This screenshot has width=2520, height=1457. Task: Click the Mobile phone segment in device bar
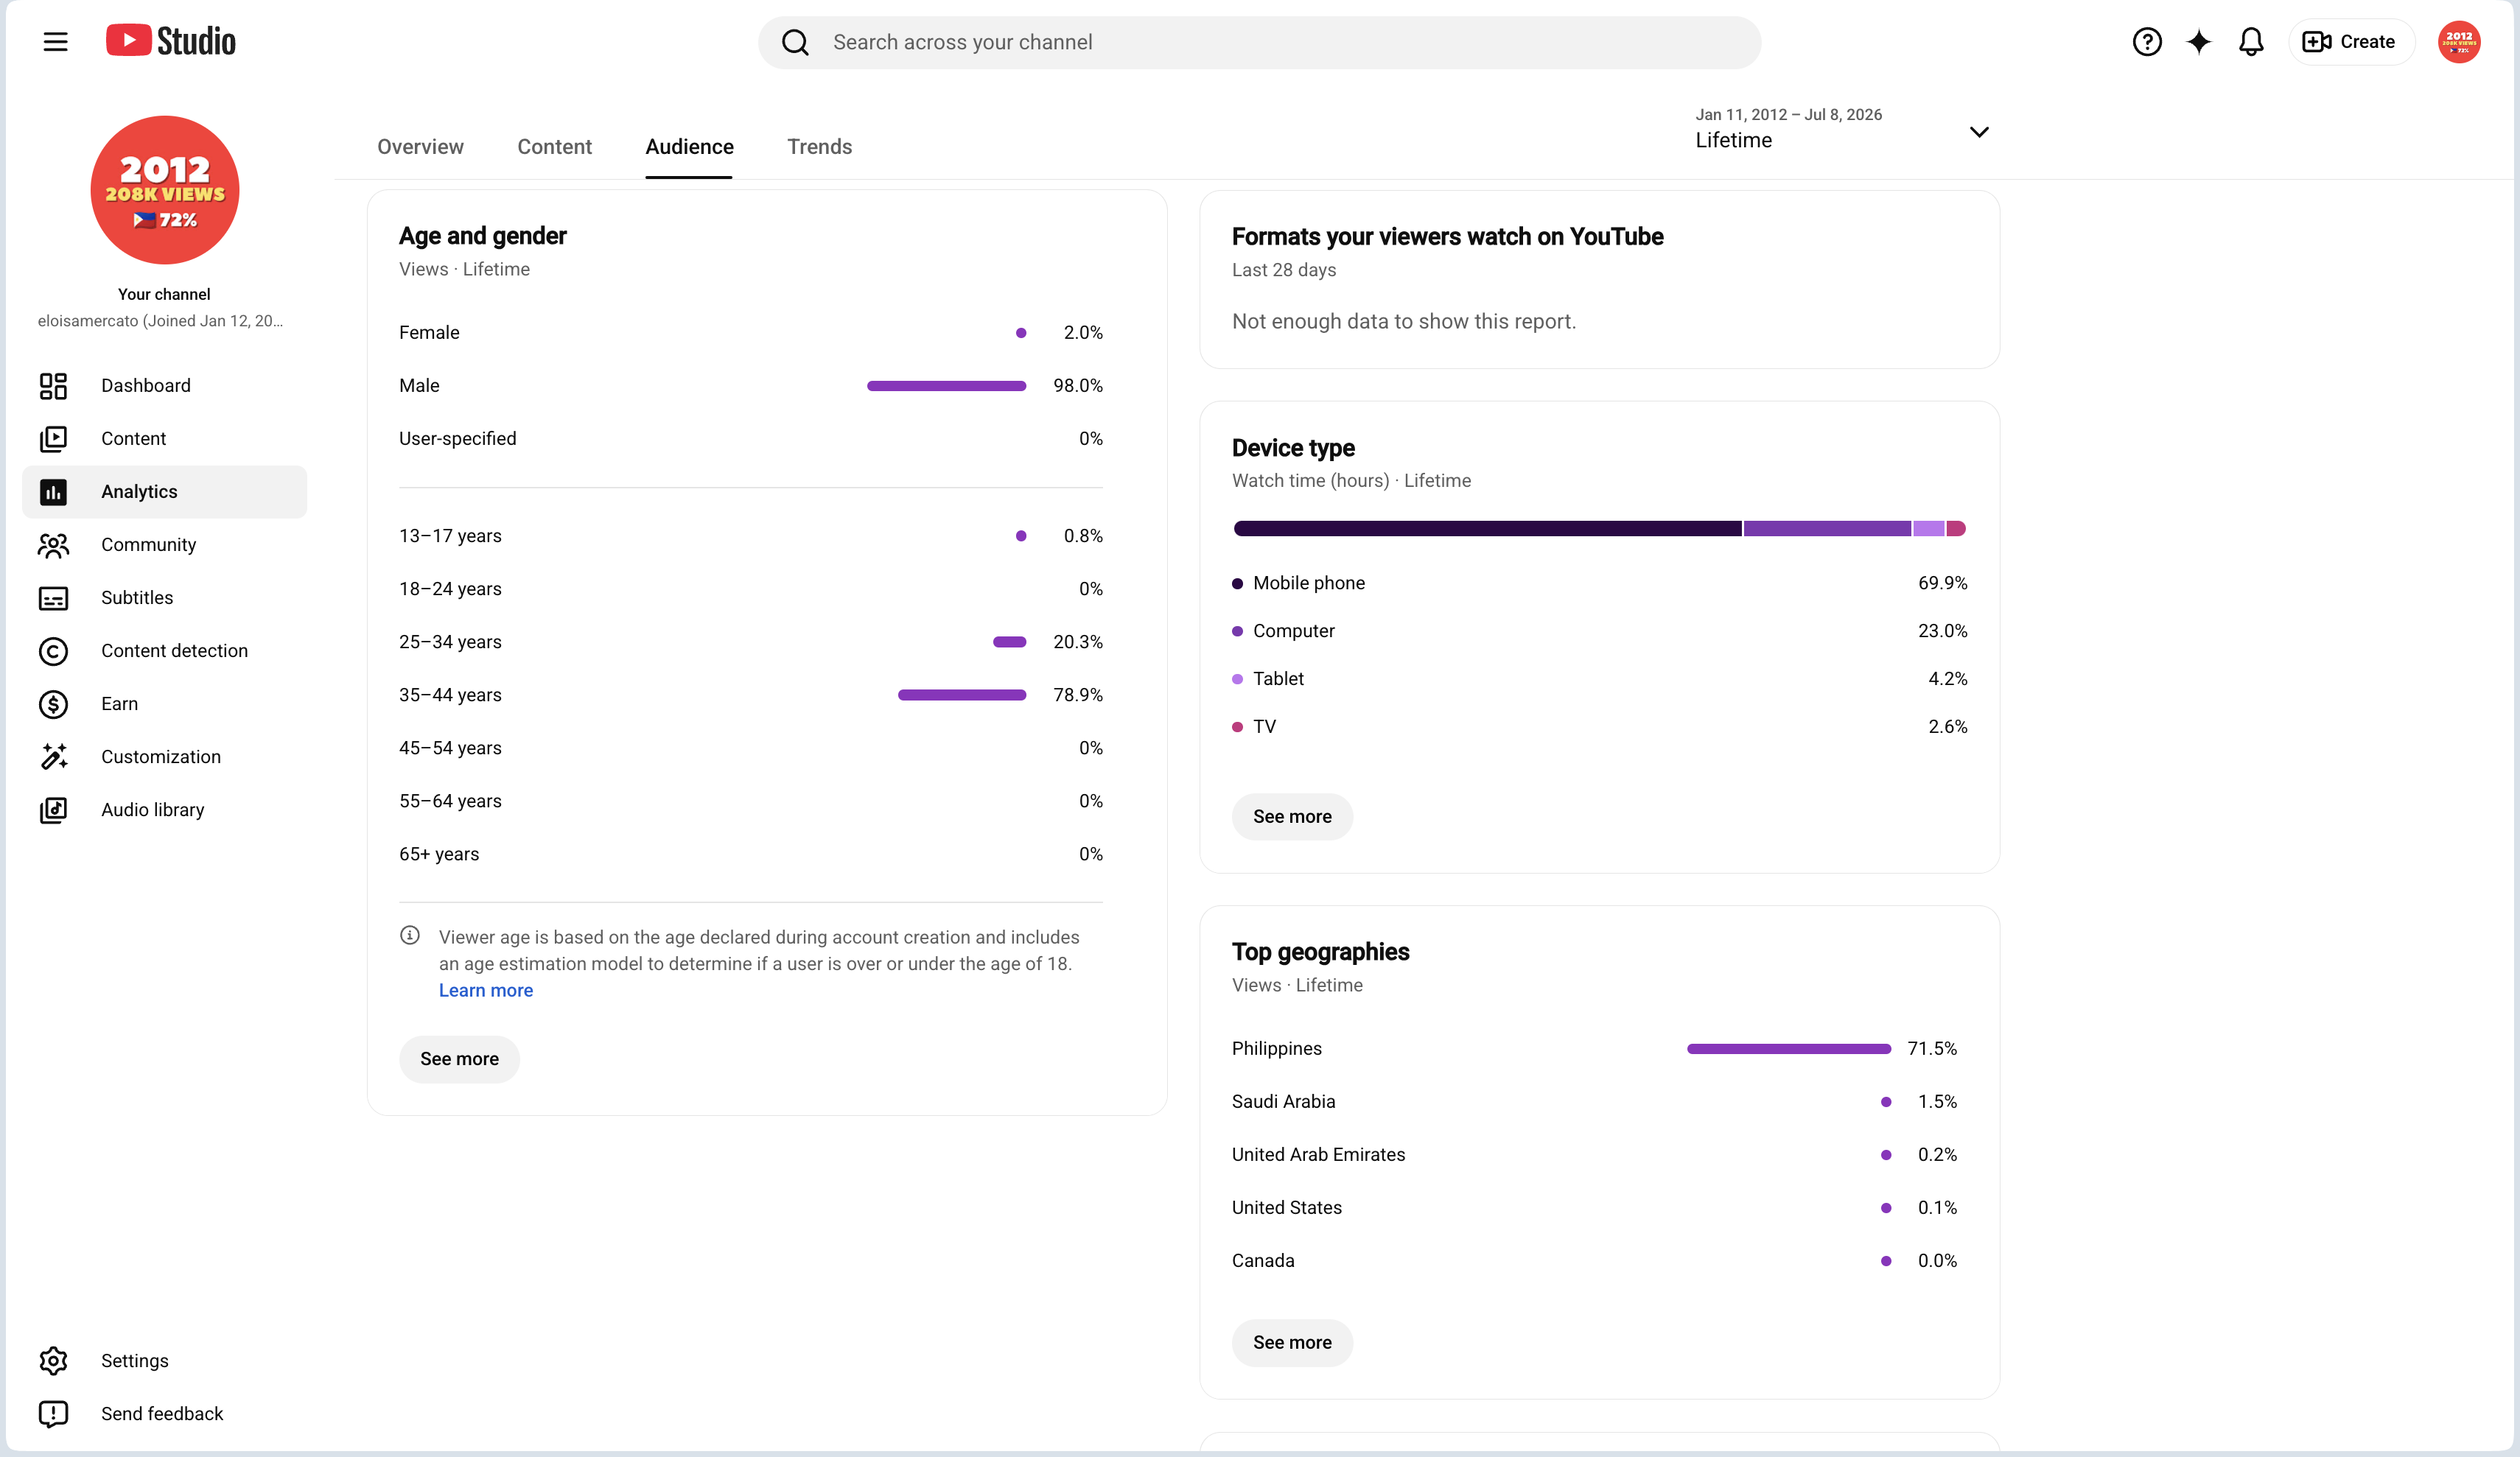point(1487,529)
